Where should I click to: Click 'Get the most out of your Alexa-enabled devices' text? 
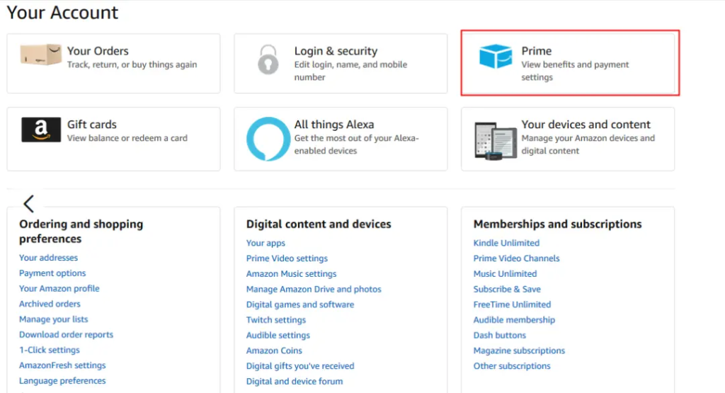(357, 144)
